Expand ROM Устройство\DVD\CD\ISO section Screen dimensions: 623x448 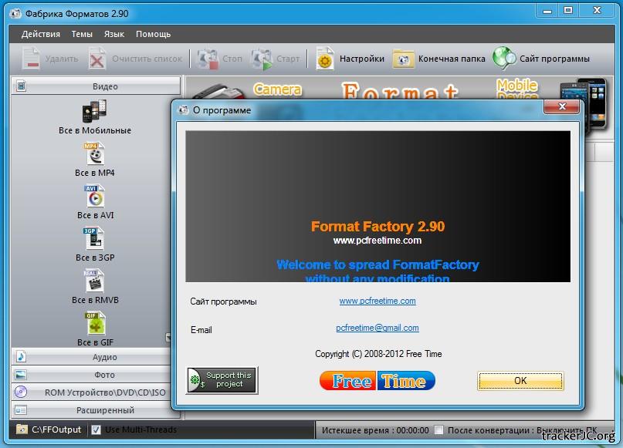click(92, 392)
